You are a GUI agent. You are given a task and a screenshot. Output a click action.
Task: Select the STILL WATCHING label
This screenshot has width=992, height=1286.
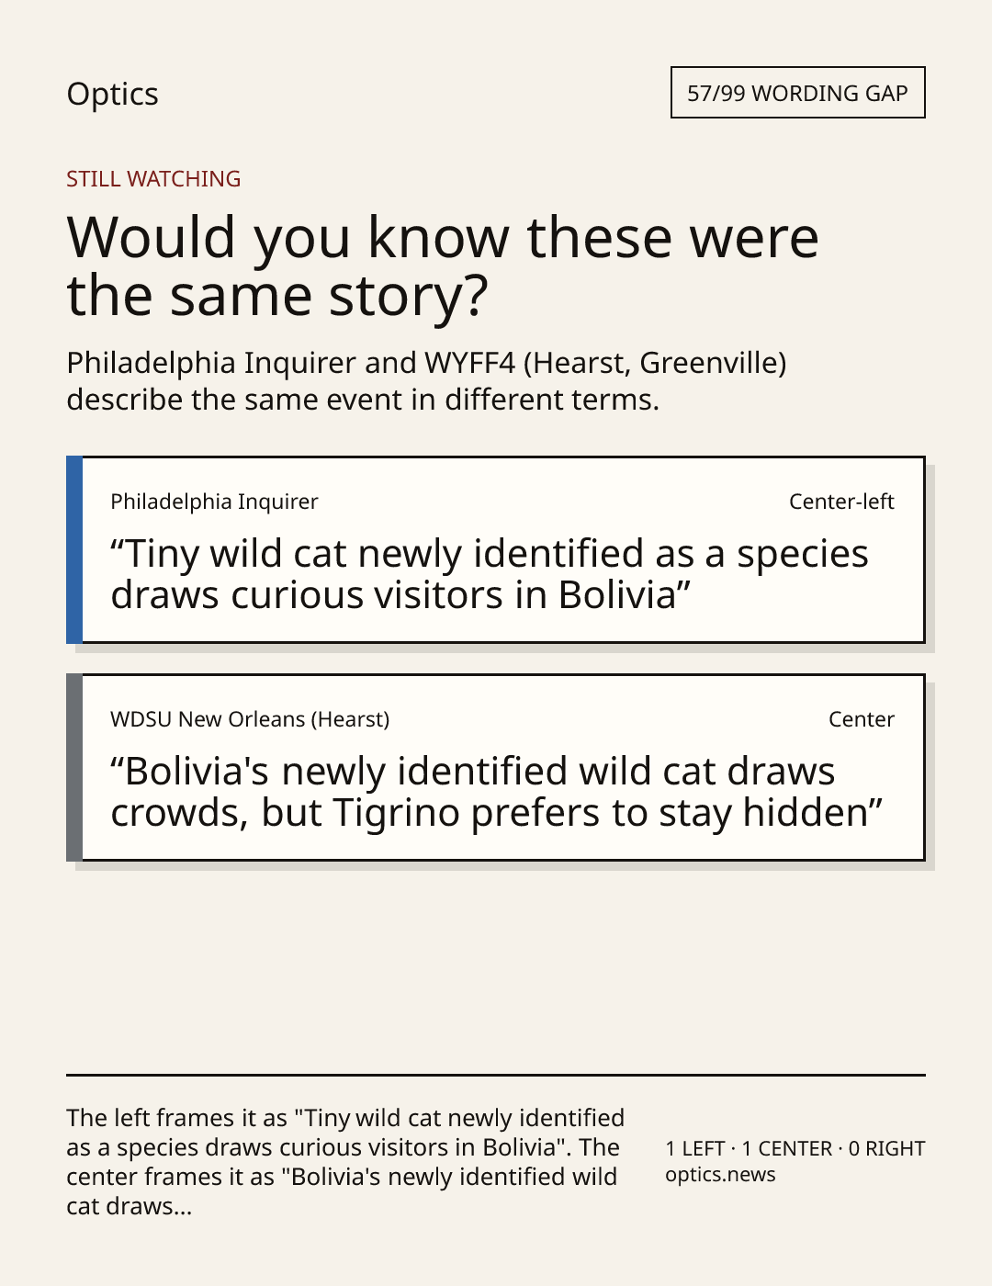tap(153, 179)
